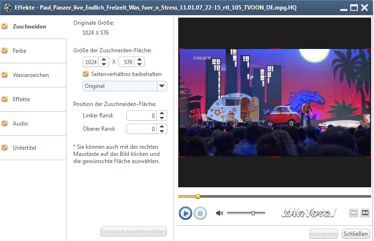This screenshot has height=241, width=374.
Task: Increase crop width 1024 with up arrow
Action: point(104,59)
